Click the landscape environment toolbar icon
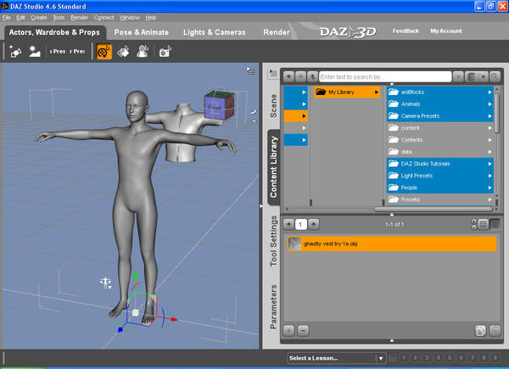Image resolution: width=509 pixels, height=369 pixels. [35, 52]
